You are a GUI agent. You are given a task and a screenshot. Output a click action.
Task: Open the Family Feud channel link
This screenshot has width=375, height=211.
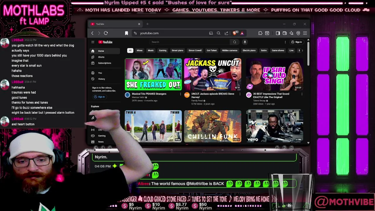[x=197, y=101]
